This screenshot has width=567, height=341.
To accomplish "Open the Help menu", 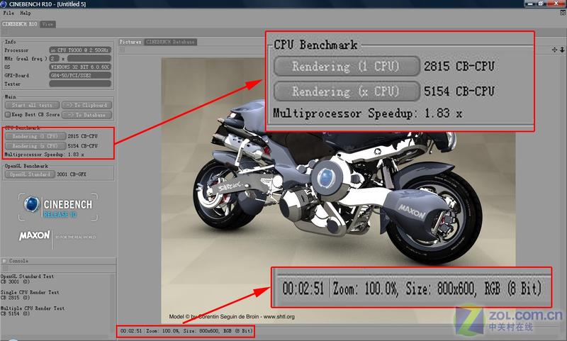I will (x=26, y=13).
